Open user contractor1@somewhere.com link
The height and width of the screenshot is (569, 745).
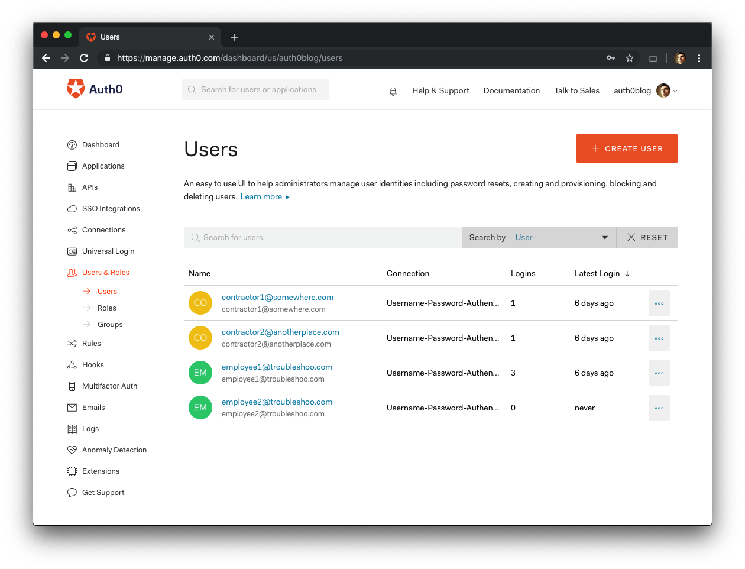(x=277, y=297)
